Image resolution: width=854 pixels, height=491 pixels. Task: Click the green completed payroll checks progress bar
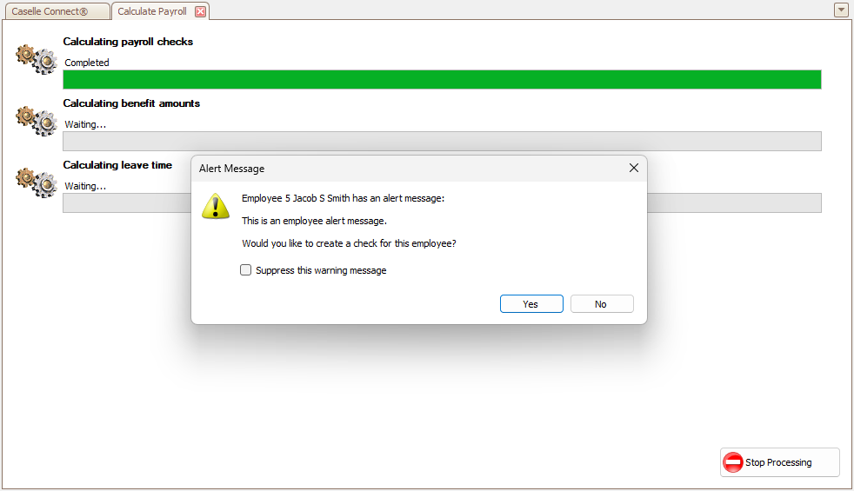click(x=442, y=79)
